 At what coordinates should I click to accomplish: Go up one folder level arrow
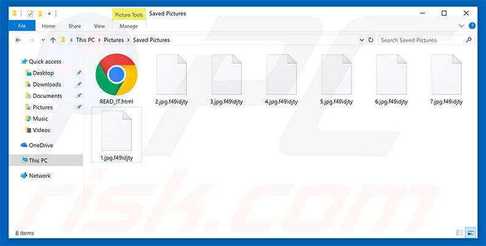(53, 40)
